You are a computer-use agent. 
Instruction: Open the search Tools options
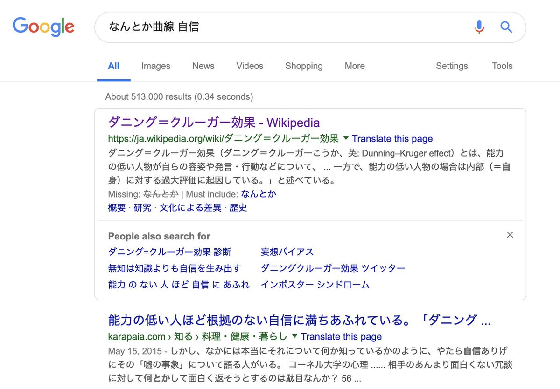tap(502, 66)
